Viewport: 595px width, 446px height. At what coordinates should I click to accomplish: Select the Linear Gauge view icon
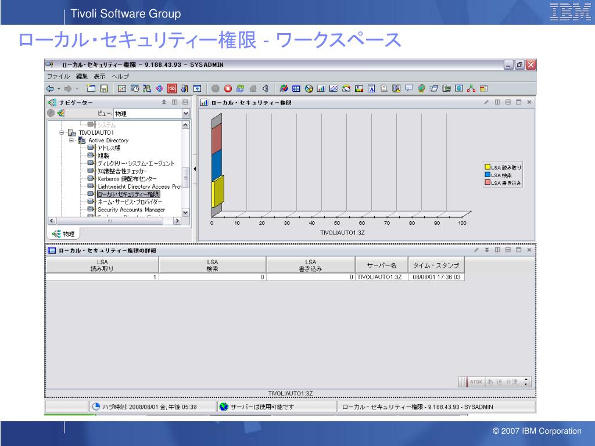(x=359, y=88)
